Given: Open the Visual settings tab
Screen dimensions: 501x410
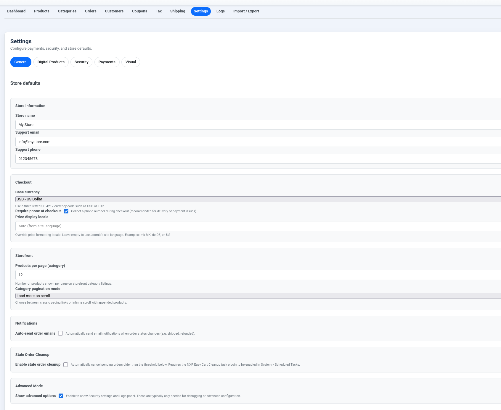Looking at the screenshot, I should [x=131, y=62].
